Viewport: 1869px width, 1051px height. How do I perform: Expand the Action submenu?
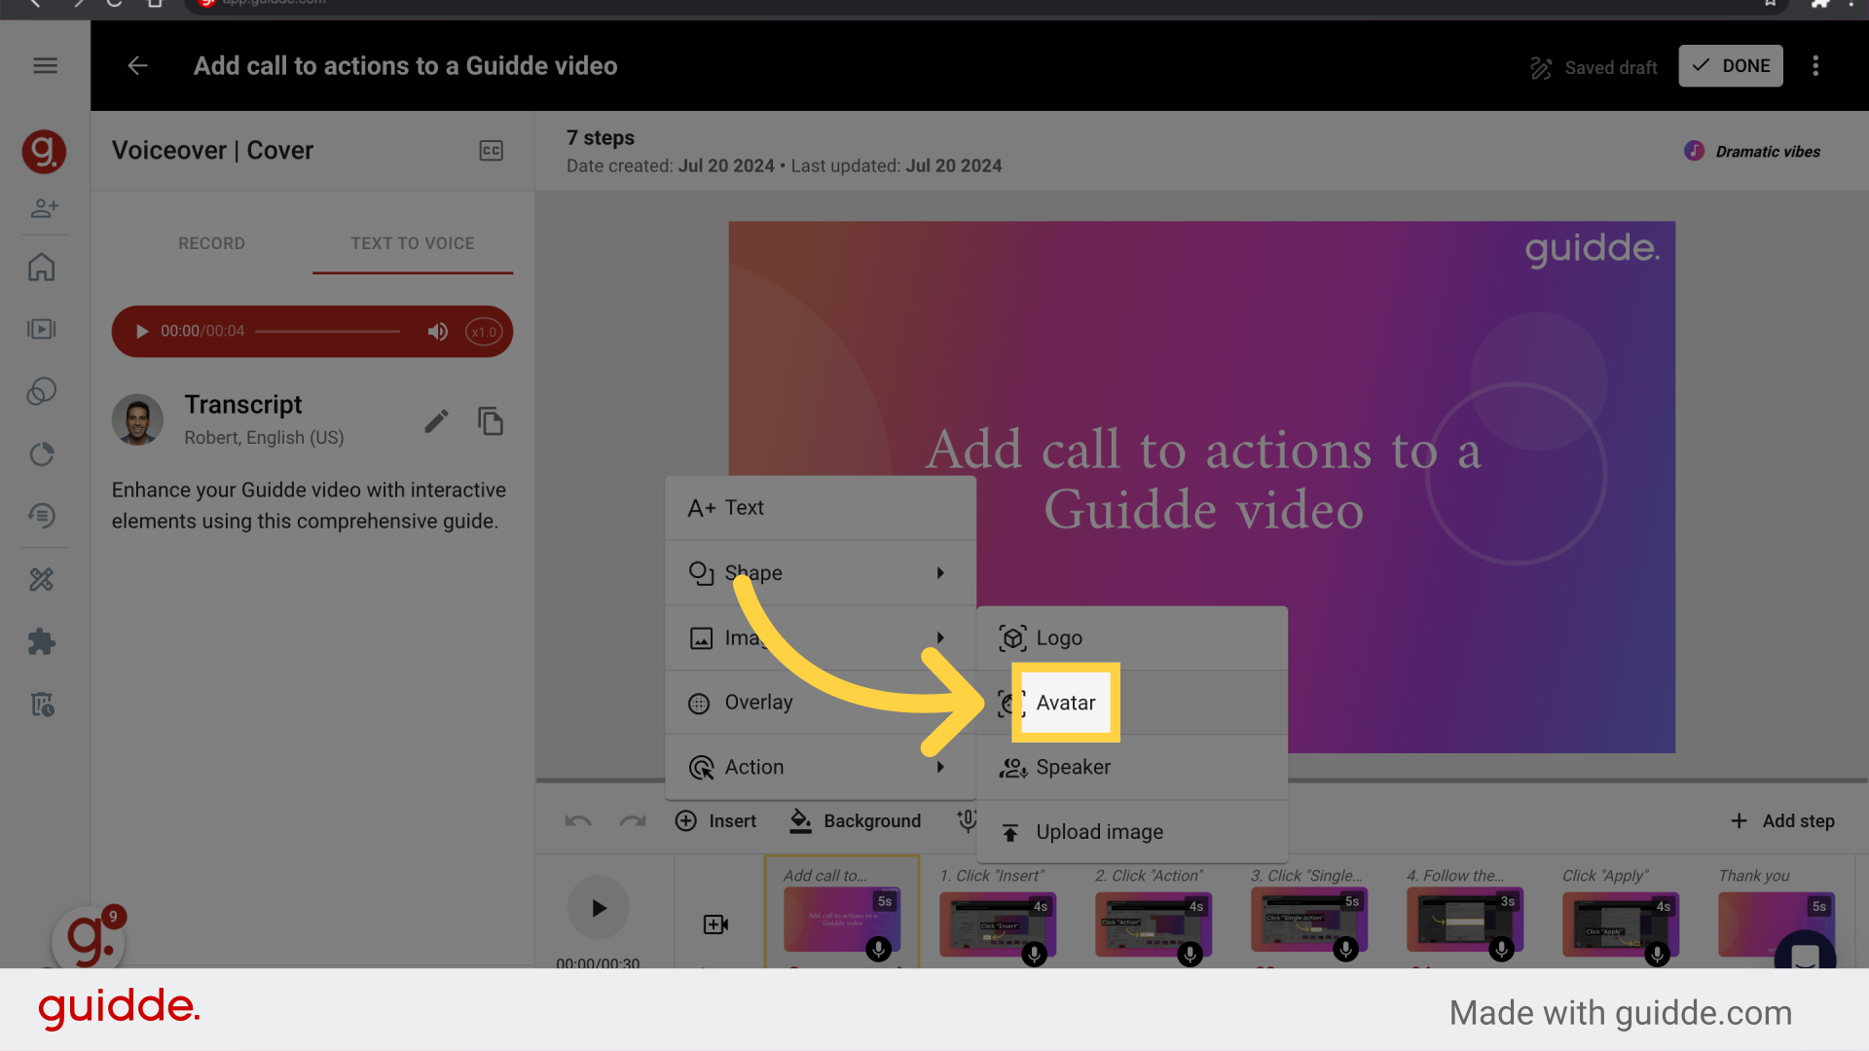[821, 767]
